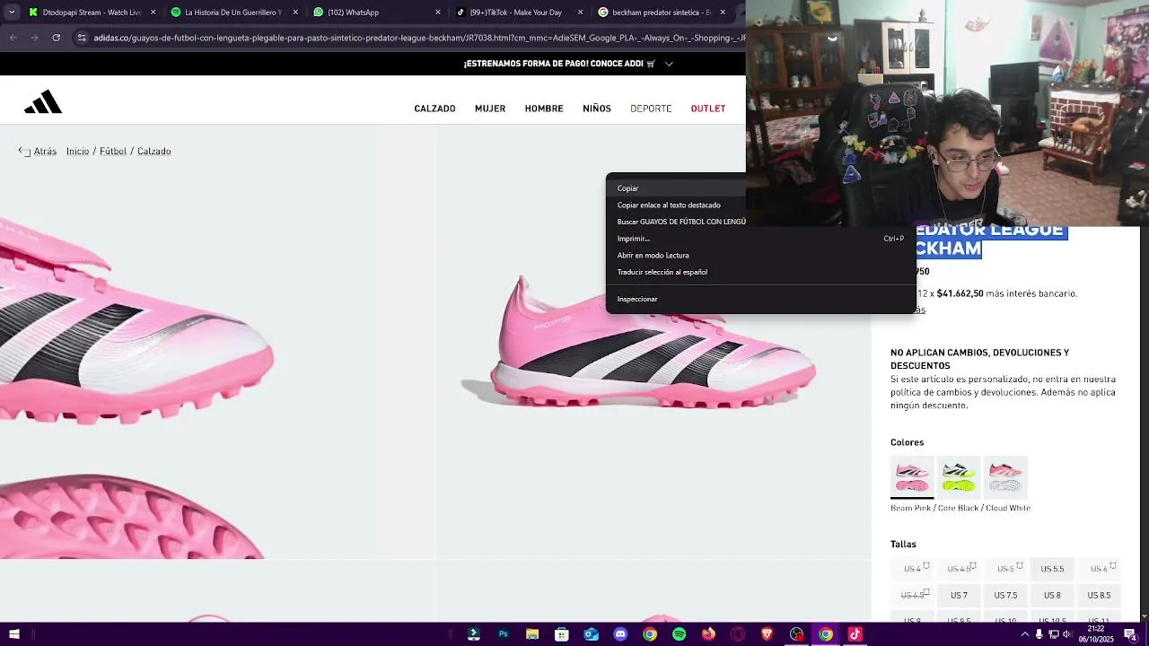Image resolution: width=1149 pixels, height=646 pixels.
Task: Click the address bar URL
Action: (419, 38)
